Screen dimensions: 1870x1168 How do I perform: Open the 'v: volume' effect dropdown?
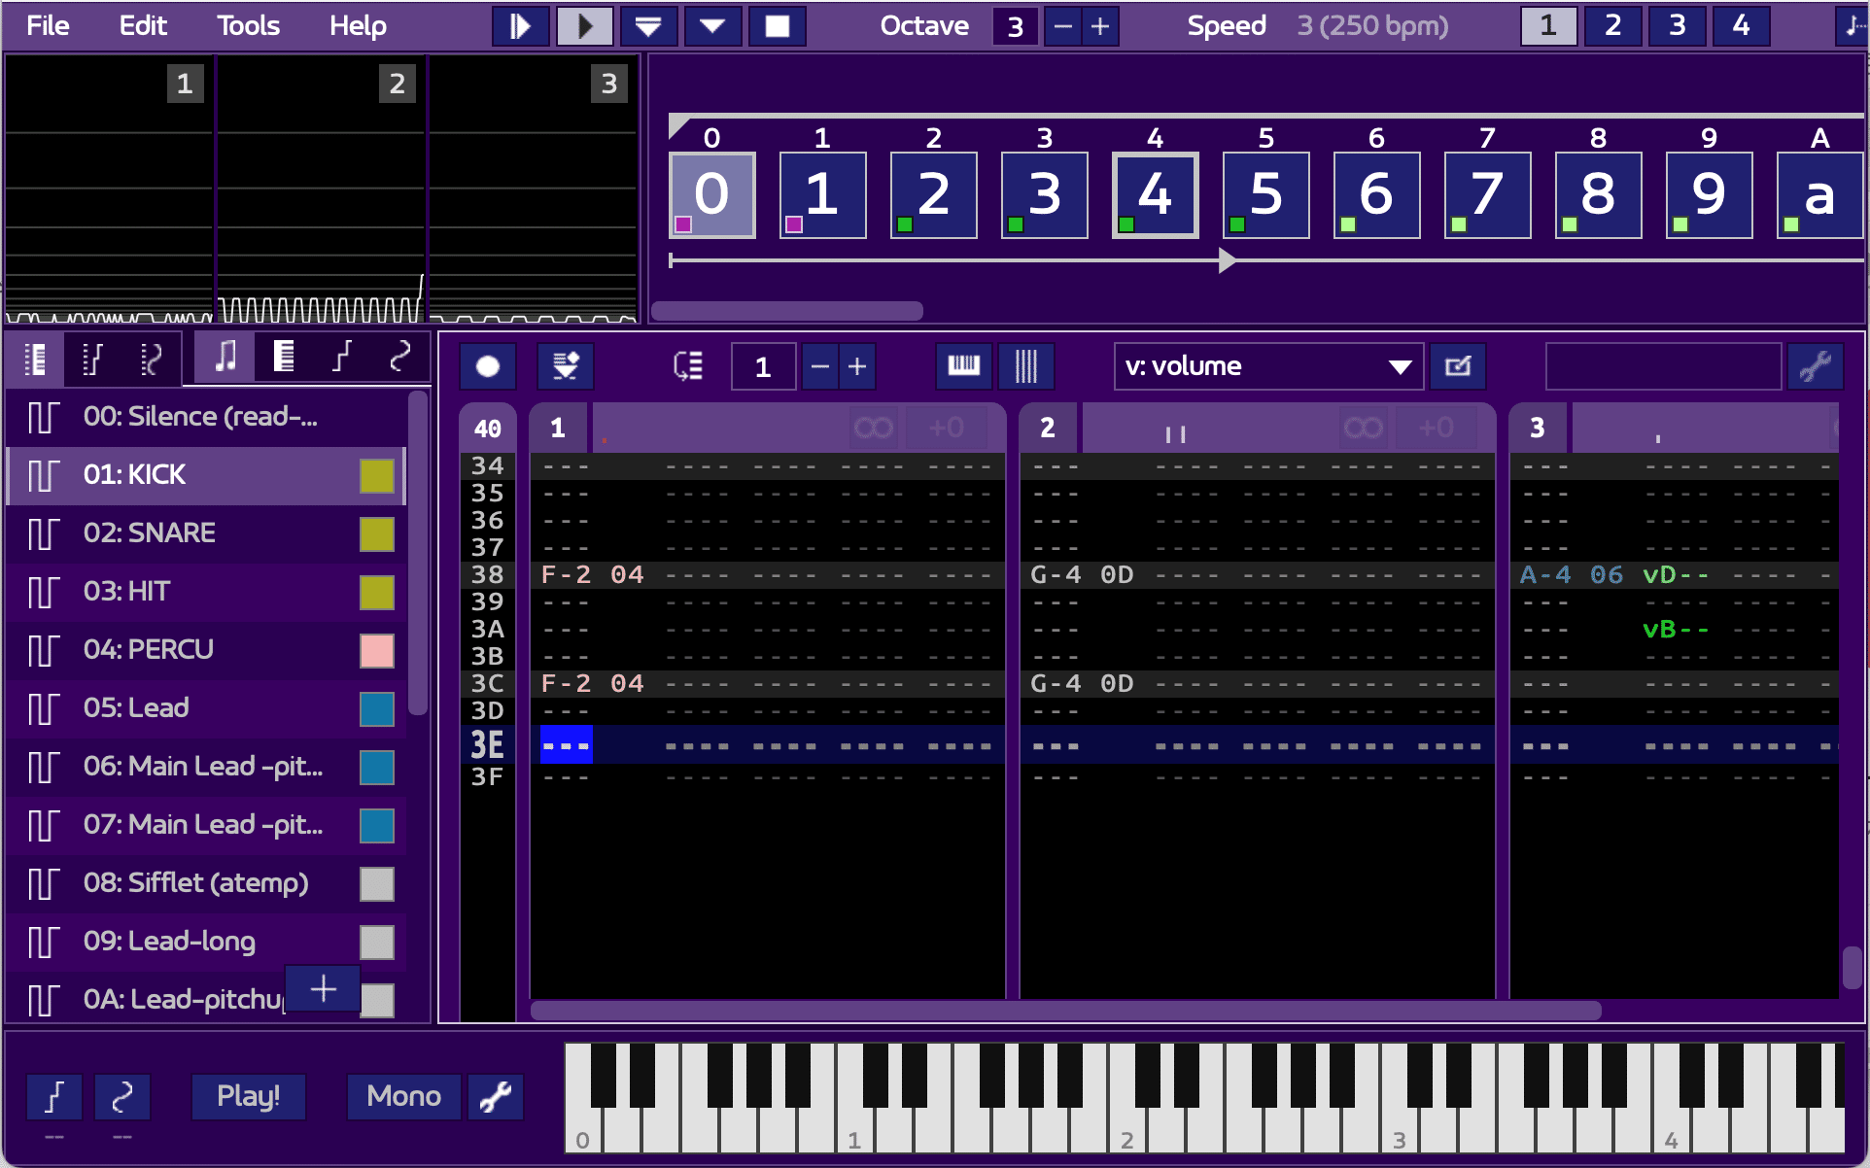(1268, 366)
